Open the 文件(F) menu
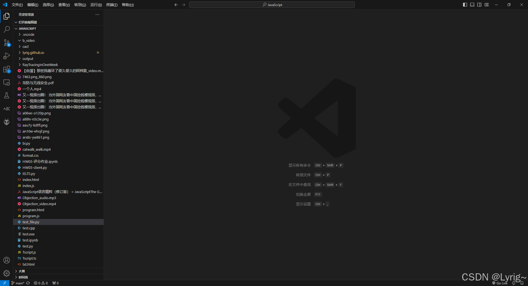The image size is (528, 286). pos(17,5)
